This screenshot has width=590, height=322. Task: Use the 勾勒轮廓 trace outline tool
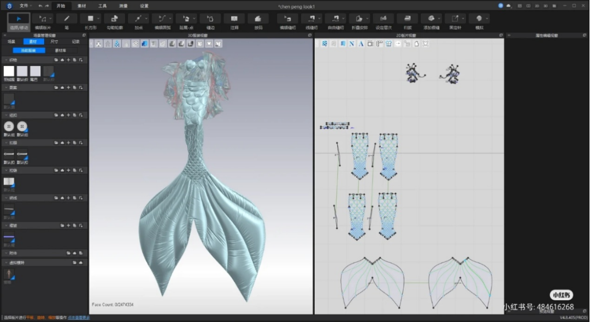[x=114, y=22]
